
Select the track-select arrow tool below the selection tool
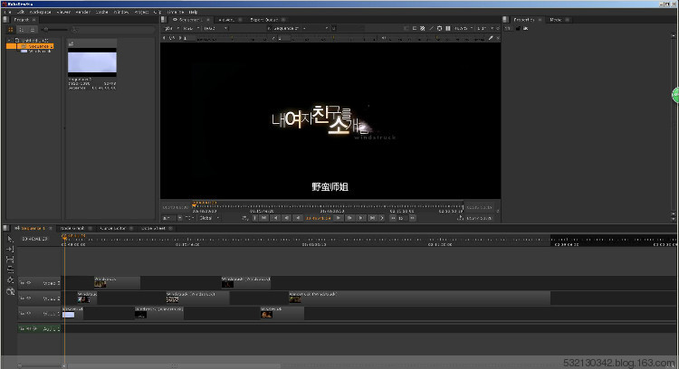[x=10, y=250]
